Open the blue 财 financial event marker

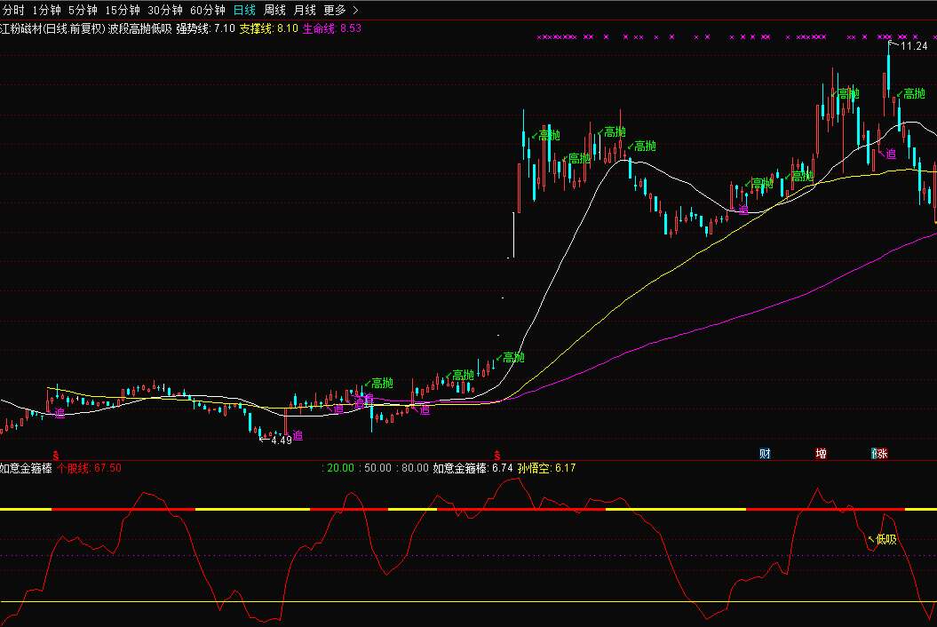click(x=765, y=454)
